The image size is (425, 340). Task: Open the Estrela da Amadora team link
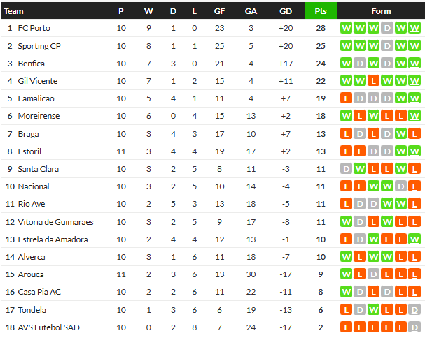tap(53, 239)
